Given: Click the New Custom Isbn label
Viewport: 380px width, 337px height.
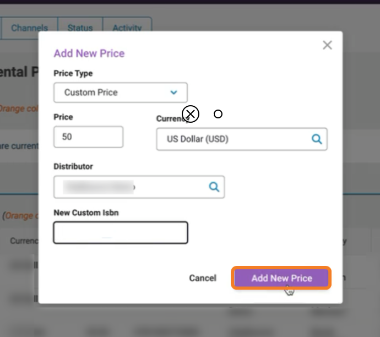Looking at the screenshot, I should point(86,213).
